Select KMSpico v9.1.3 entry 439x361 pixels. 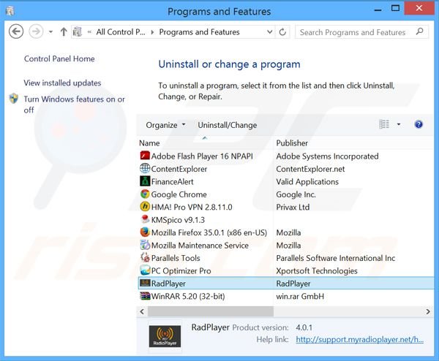178,220
